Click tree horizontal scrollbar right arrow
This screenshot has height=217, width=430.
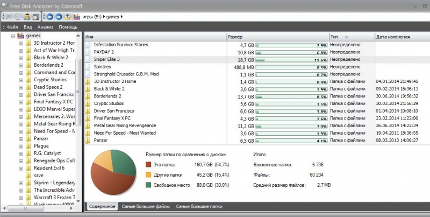tap(71, 208)
